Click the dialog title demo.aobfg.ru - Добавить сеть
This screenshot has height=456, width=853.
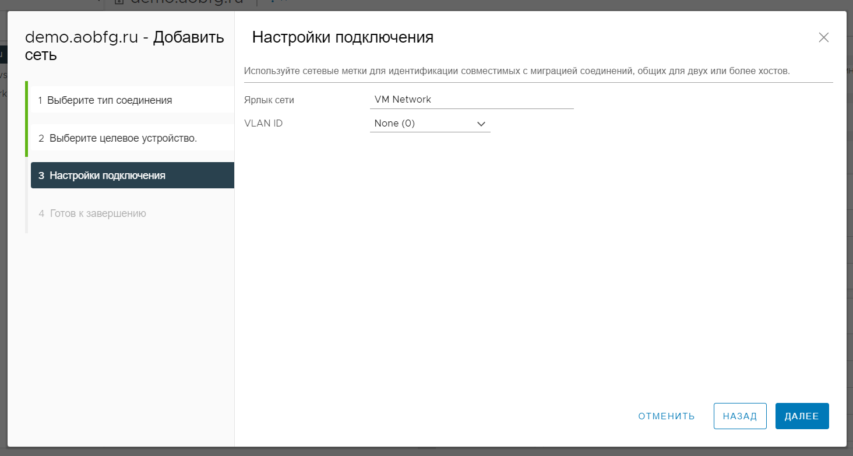click(x=125, y=46)
